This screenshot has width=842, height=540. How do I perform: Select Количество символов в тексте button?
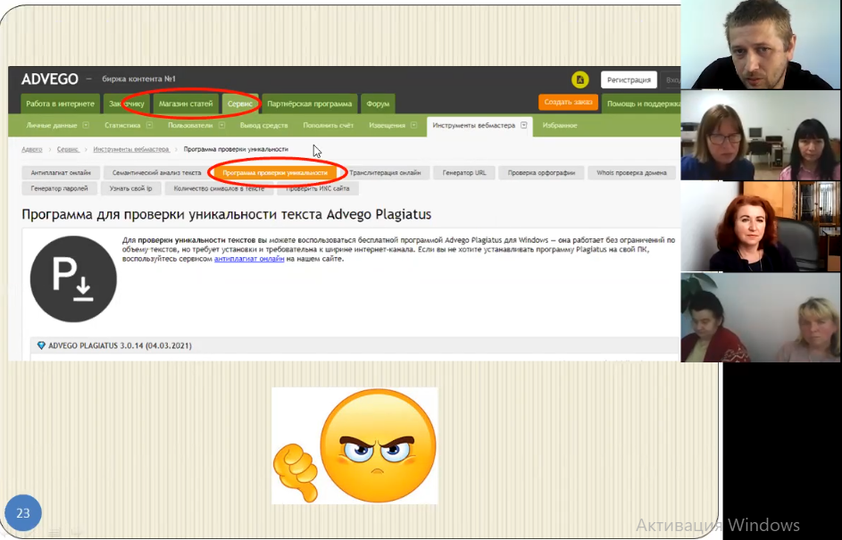(219, 188)
